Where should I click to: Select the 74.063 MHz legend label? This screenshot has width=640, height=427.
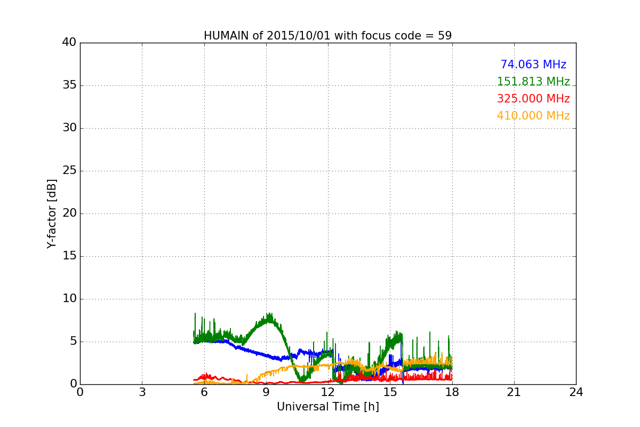point(533,65)
